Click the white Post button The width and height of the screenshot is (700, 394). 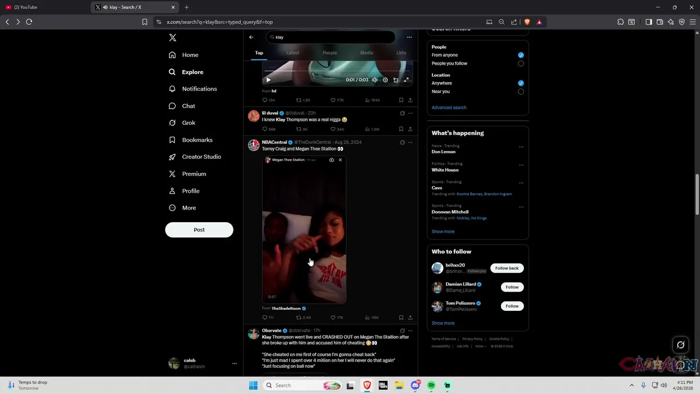click(199, 230)
